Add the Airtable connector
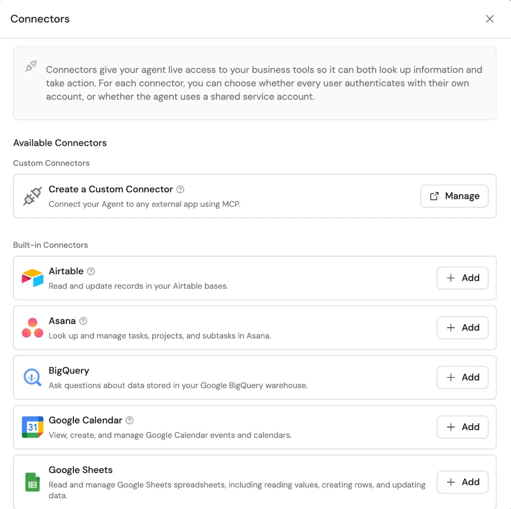 click(x=462, y=278)
